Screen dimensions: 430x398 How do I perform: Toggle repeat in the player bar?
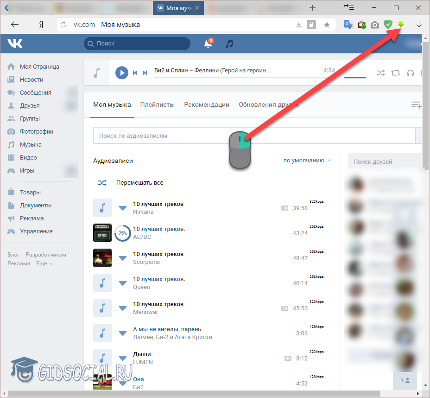[395, 73]
